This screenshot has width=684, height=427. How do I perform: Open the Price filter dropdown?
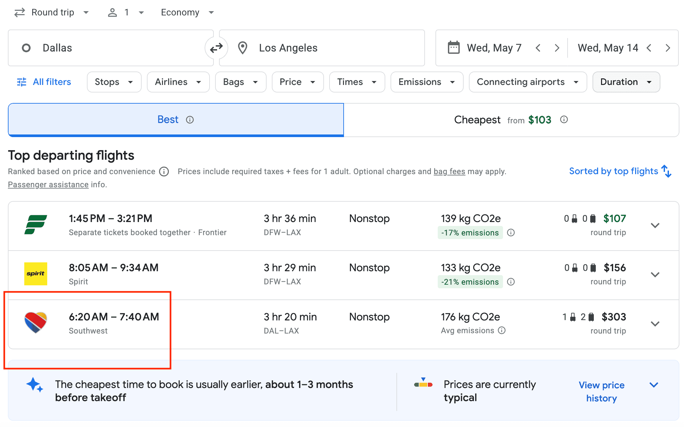(x=298, y=82)
